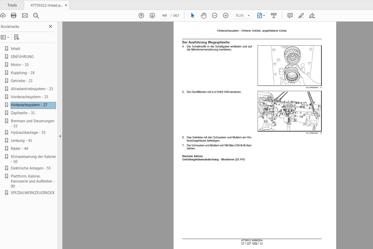The width and height of the screenshot is (373, 249).
Task: Click the 'Nächste Aktion:' label
Action: [193, 156]
